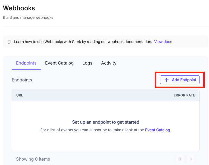Click the Webhooks page heading

(19, 8)
